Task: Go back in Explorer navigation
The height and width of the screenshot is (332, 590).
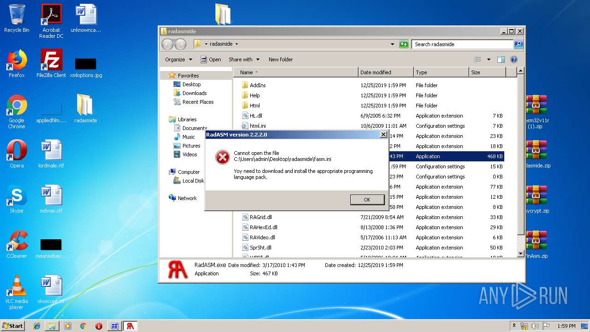Action: tap(167, 44)
